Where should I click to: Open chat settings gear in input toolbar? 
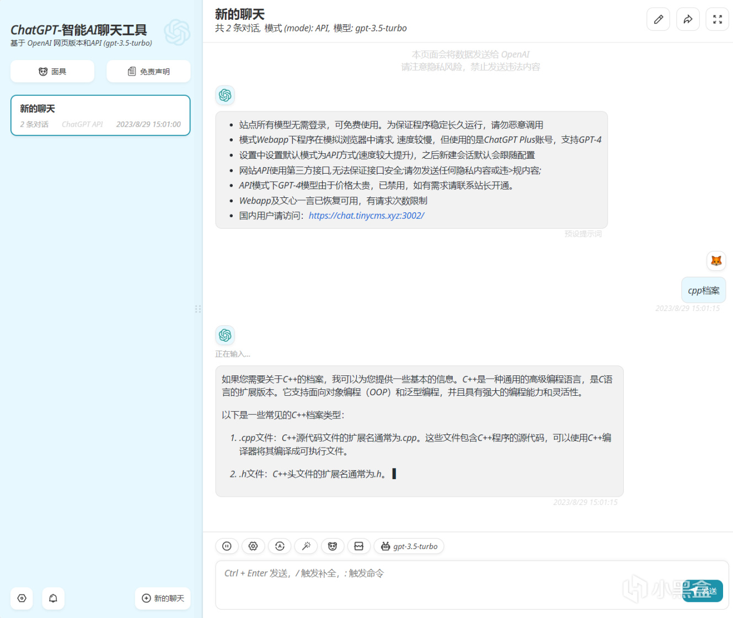pos(253,546)
